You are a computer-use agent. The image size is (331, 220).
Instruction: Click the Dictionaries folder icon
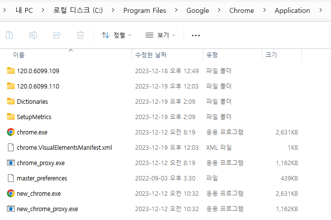11,101
